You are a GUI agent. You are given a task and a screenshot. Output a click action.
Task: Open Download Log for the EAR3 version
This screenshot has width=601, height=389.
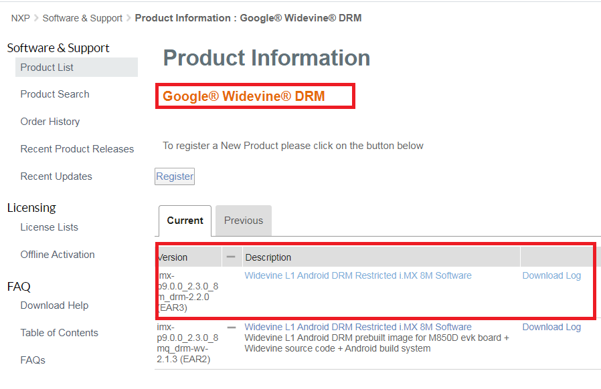[551, 275]
